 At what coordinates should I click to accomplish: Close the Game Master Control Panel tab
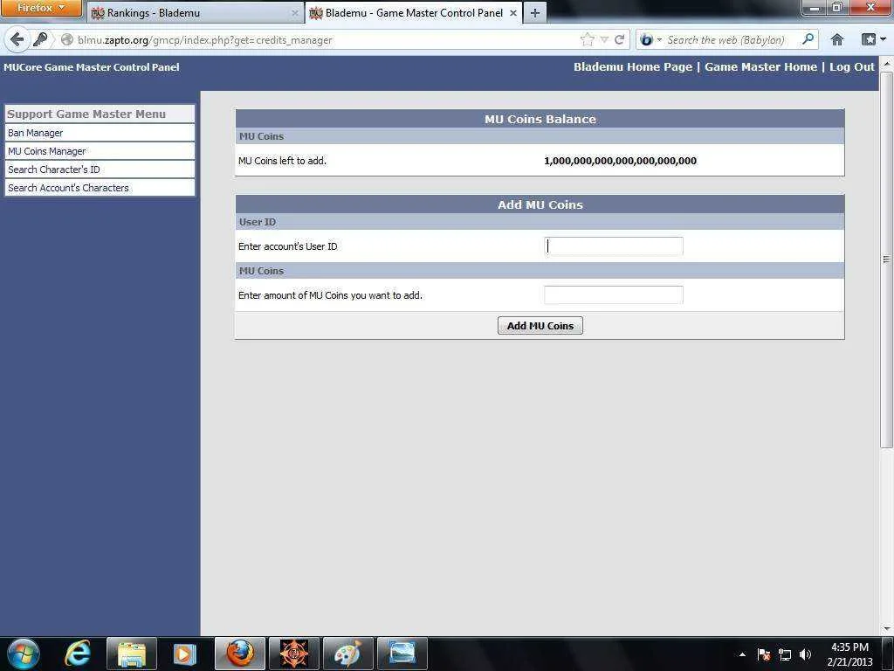coord(512,12)
